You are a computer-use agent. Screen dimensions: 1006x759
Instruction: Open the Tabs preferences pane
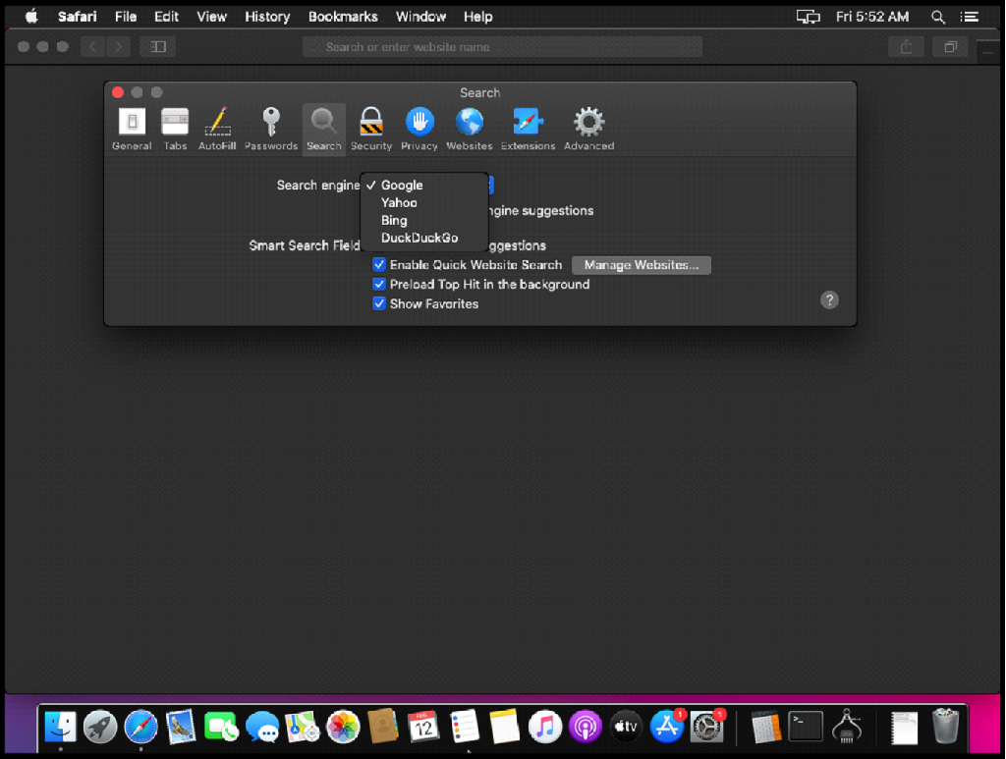click(x=175, y=130)
